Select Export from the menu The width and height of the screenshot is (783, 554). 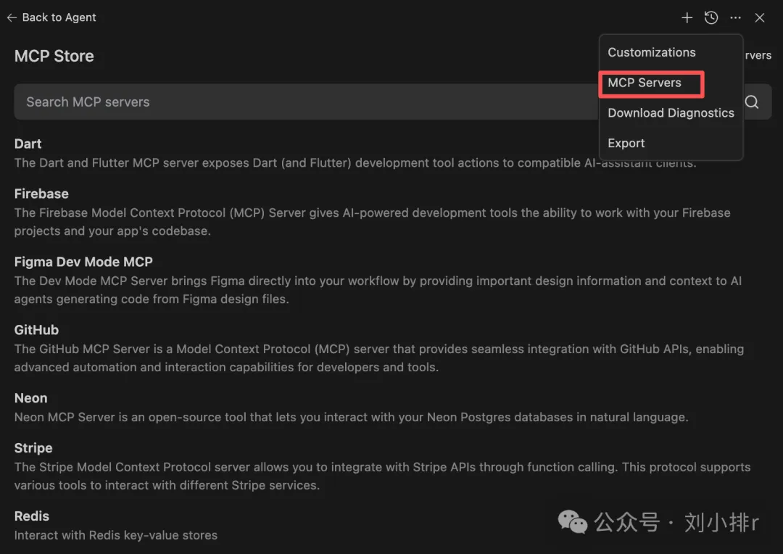(626, 144)
